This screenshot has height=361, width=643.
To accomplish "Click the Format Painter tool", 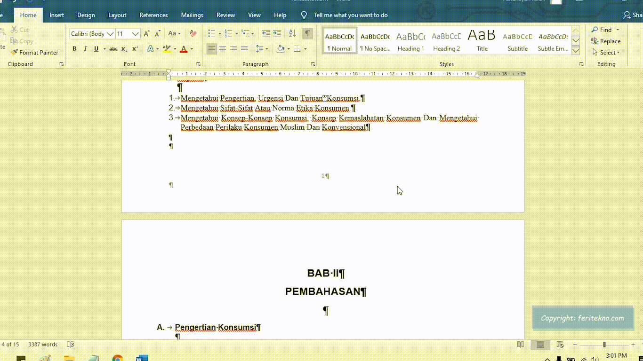I will pos(34,53).
